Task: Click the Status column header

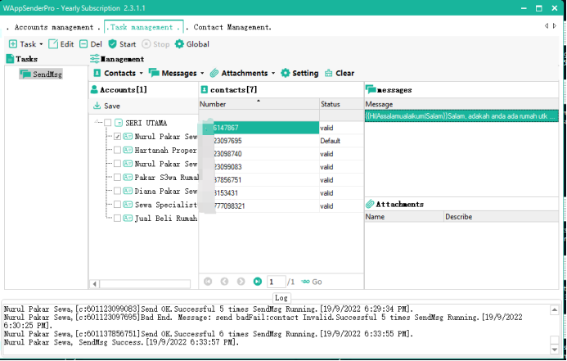Action: click(341, 104)
